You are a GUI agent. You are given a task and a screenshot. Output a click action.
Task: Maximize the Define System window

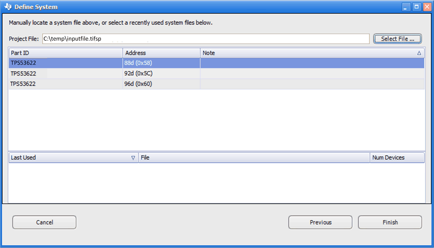[x=417, y=7]
